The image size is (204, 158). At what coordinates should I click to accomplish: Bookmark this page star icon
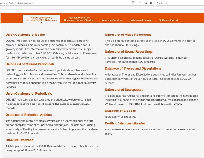click(151, 3)
